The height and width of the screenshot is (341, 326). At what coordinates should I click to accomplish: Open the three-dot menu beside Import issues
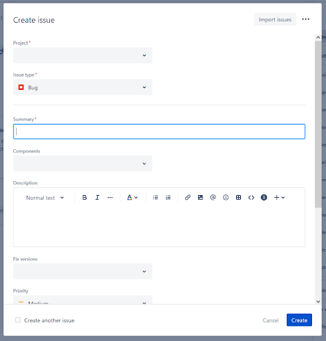click(x=305, y=19)
